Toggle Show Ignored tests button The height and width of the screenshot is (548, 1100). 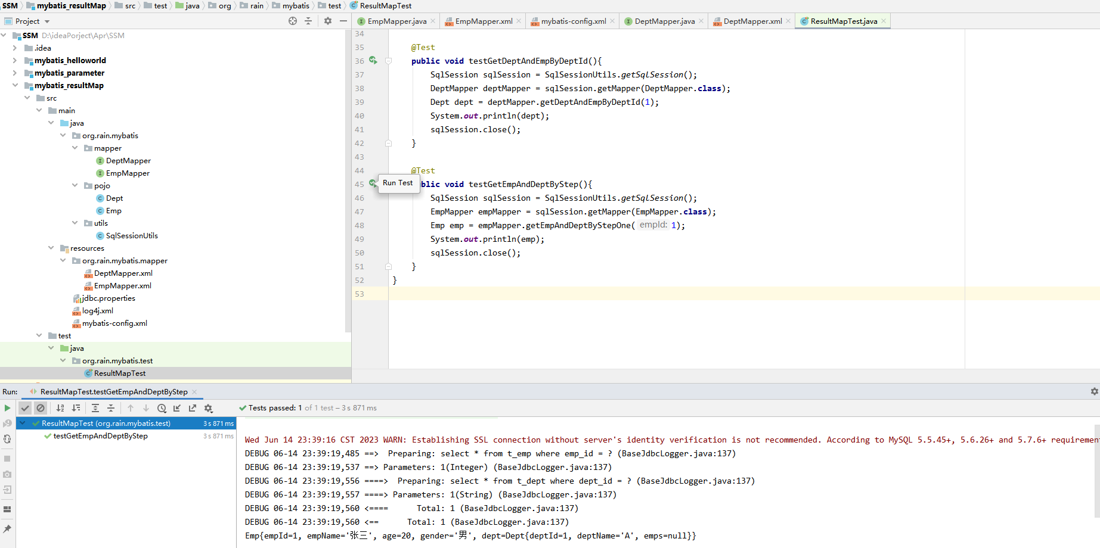pyautogui.click(x=41, y=408)
